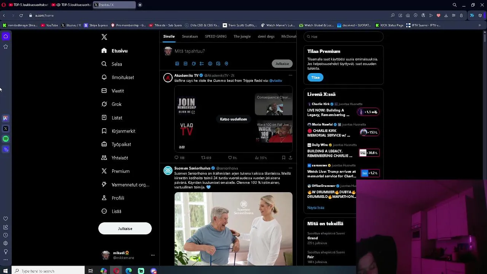Switch to the Sinulle tab
Viewport: 487px width, 274px height.
(x=169, y=37)
